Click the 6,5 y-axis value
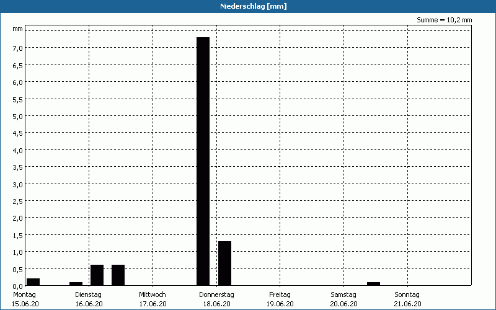The height and width of the screenshot is (310, 496). click(18, 65)
